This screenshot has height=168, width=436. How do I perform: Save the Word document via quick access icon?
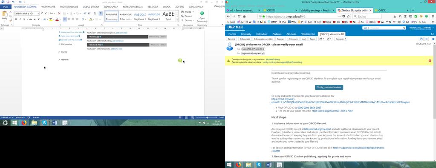pyautogui.click(x=8, y=2)
